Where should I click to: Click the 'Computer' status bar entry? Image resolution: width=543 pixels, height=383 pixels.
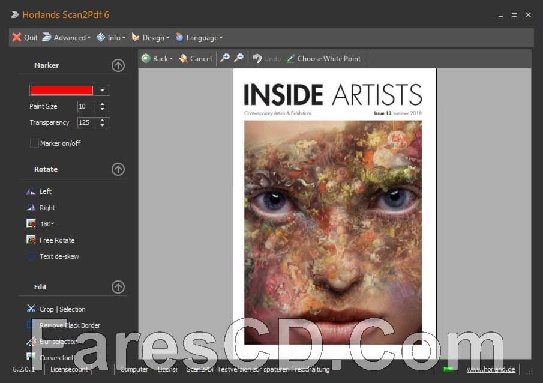134,369
